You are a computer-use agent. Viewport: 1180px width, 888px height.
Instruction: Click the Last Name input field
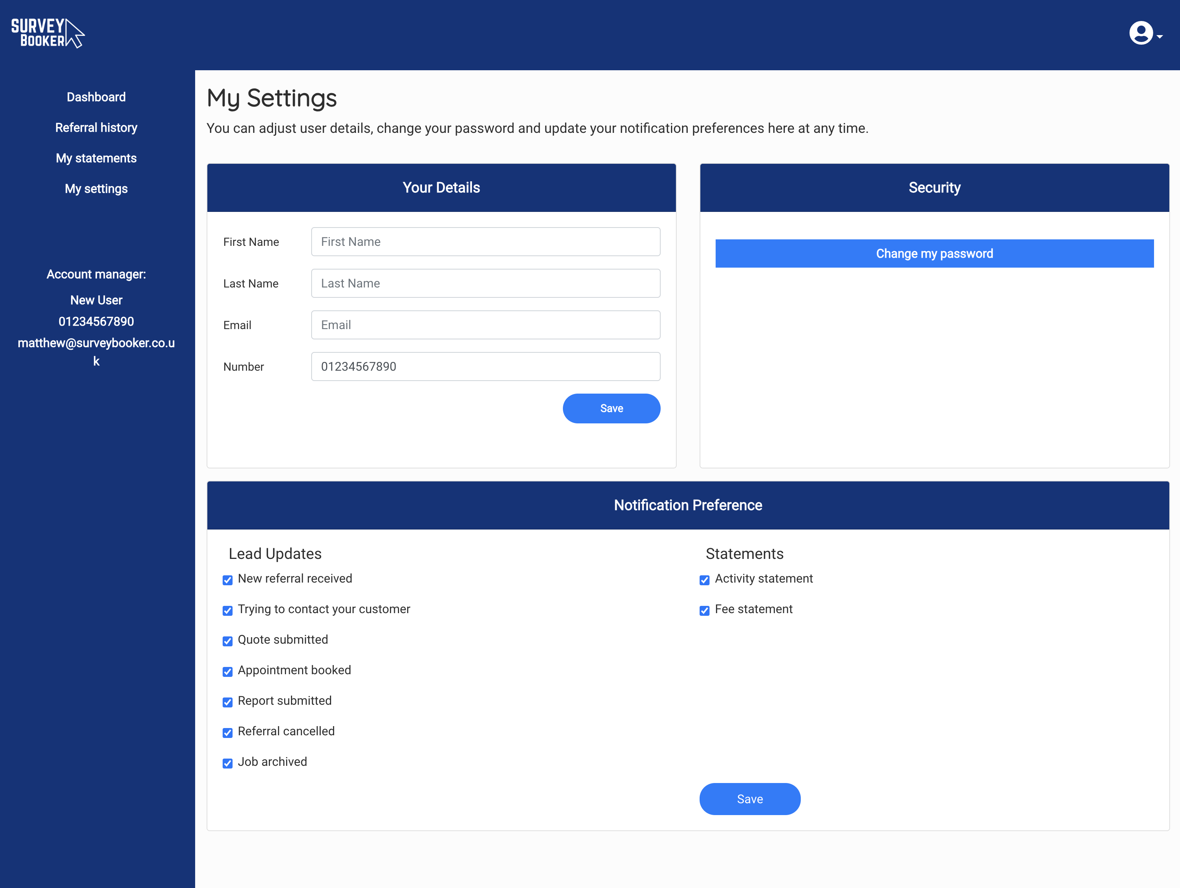pyautogui.click(x=485, y=283)
